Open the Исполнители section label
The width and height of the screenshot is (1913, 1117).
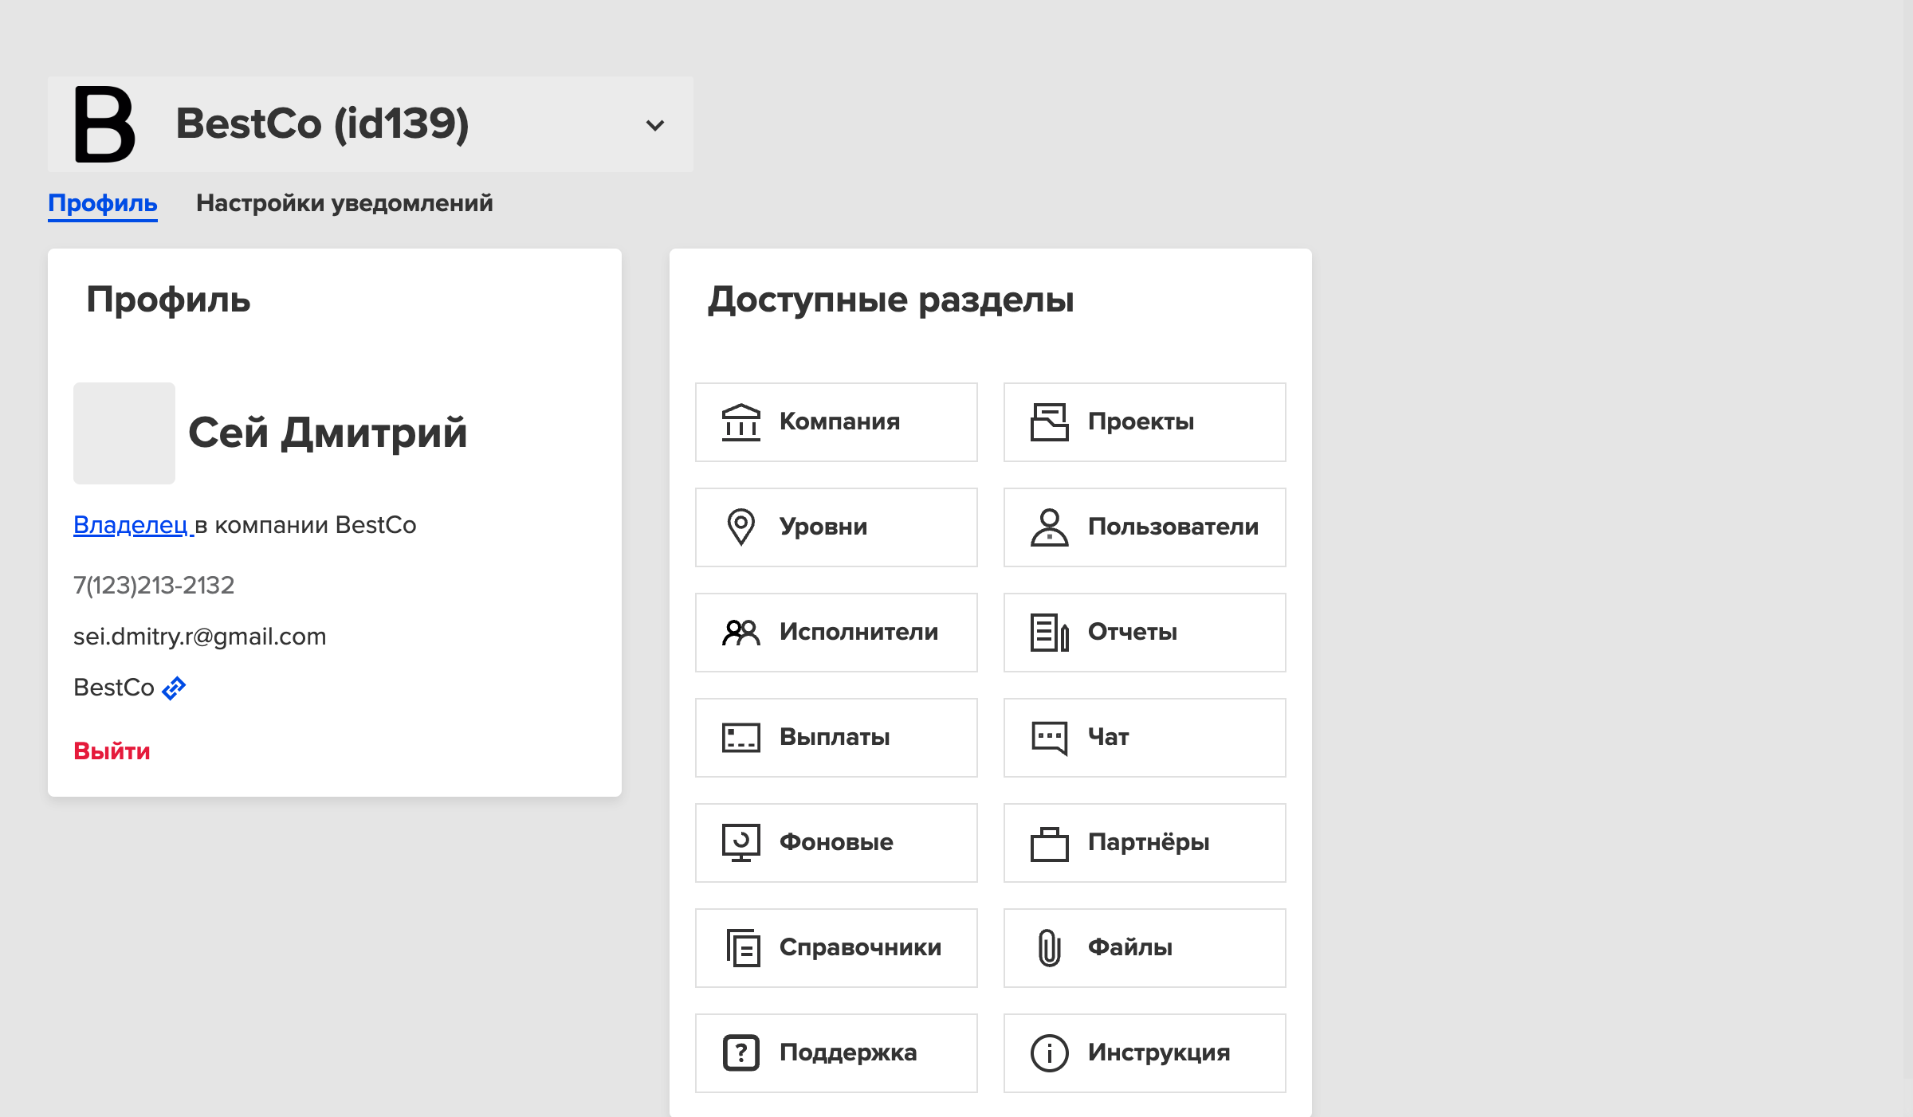[858, 632]
